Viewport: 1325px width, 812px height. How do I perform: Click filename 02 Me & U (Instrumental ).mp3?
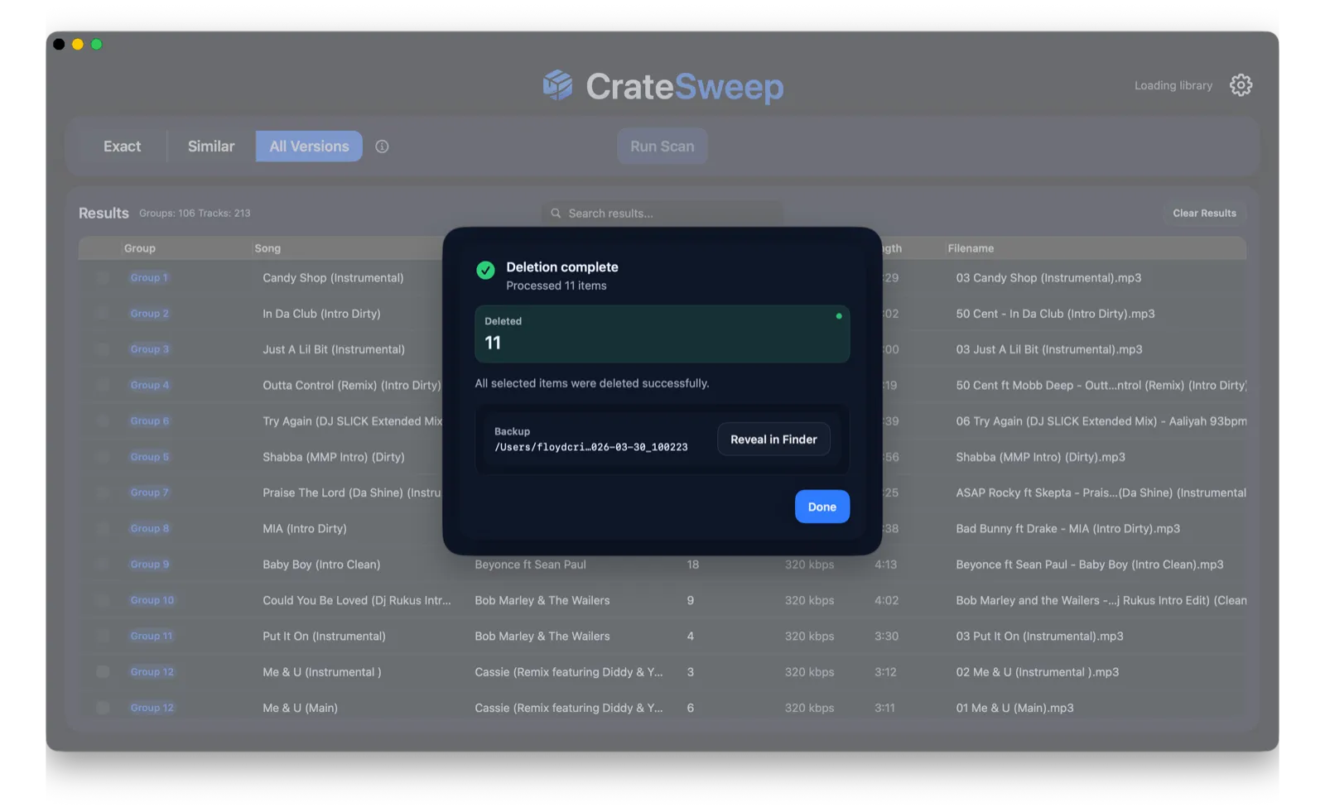pyautogui.click(x=1037, y=672)
